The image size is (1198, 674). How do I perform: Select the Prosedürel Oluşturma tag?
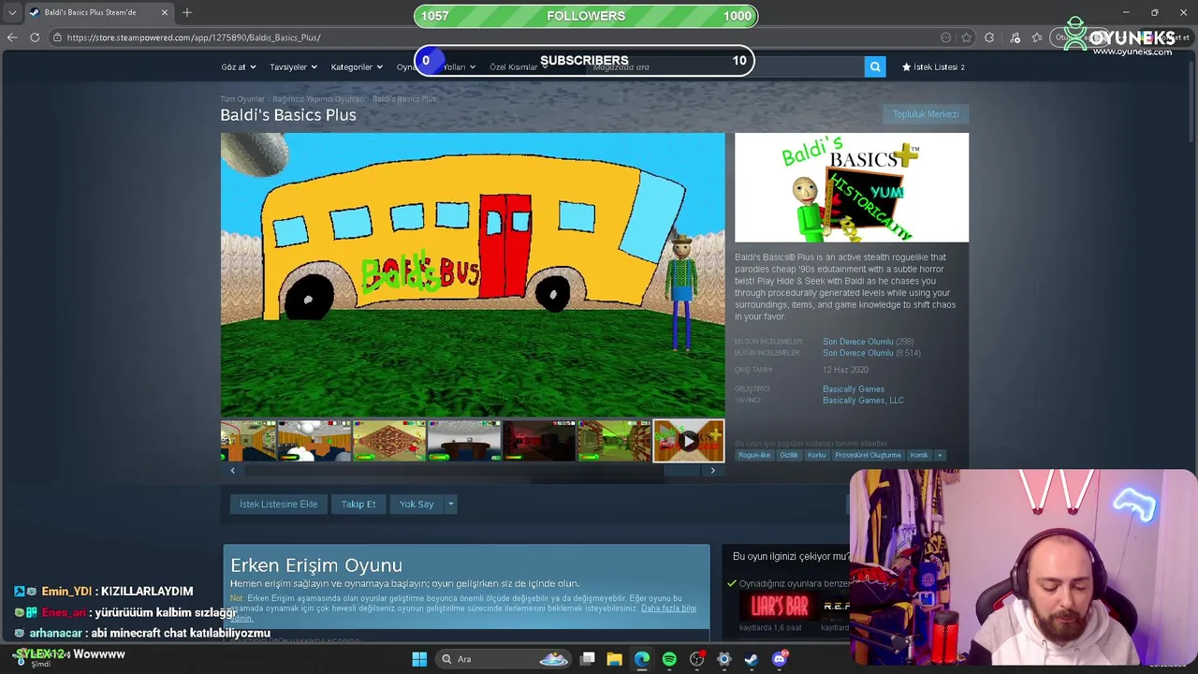tap(868, 455)
